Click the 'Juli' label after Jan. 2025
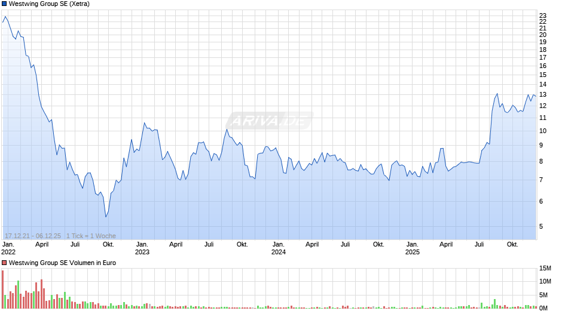 [x=479, y=245]
